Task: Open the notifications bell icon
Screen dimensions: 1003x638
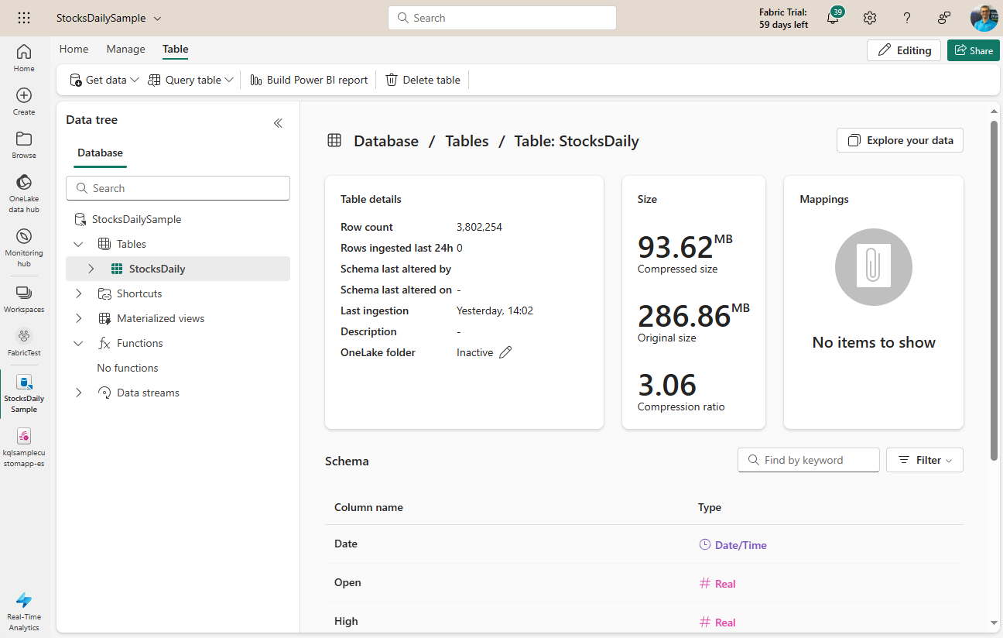Action: point(833,19)
